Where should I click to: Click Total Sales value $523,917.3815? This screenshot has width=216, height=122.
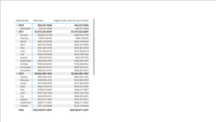(x=45, y=99)
